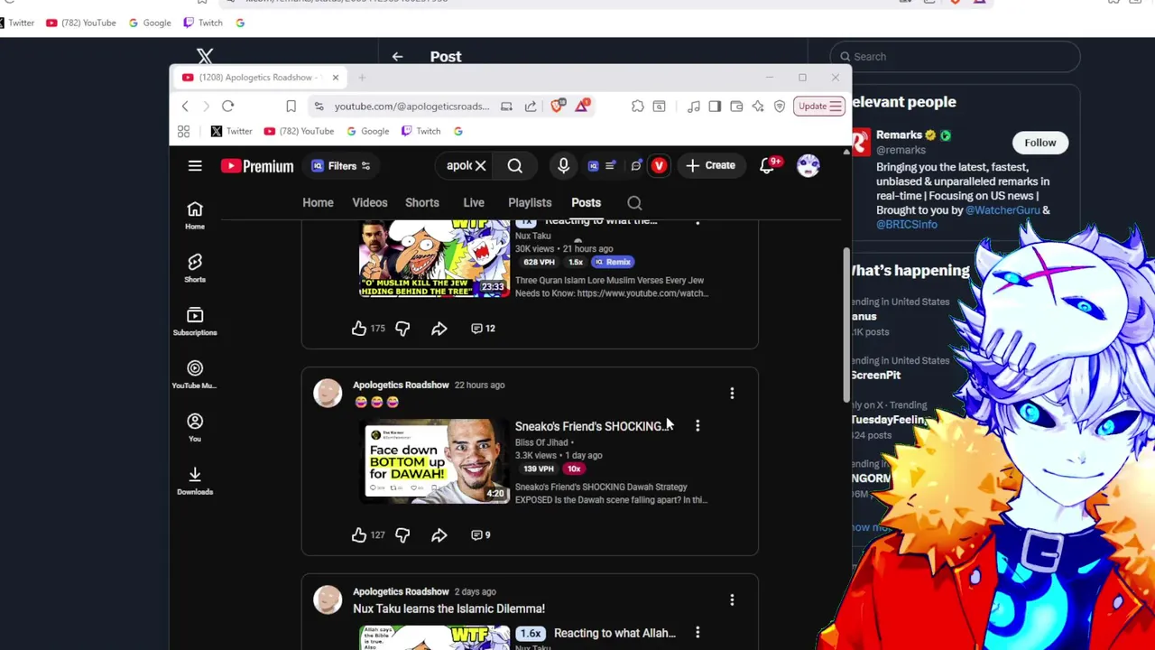Like the Sneako post with 127 likes

tap(359, 535)
